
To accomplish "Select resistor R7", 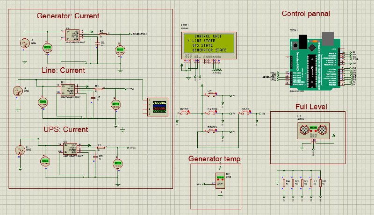I will click(311, 183).
